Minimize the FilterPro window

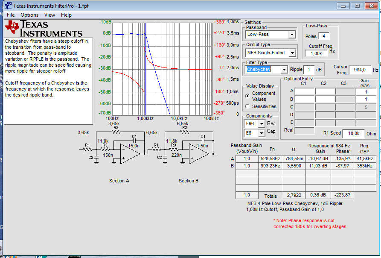tap(343, 6)
